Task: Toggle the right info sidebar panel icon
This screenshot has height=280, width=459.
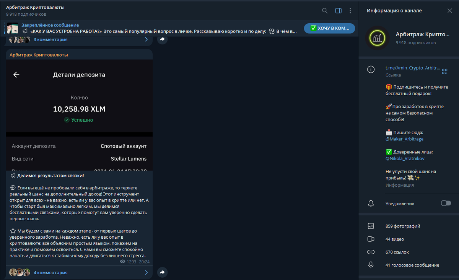Action: (338, 11)
